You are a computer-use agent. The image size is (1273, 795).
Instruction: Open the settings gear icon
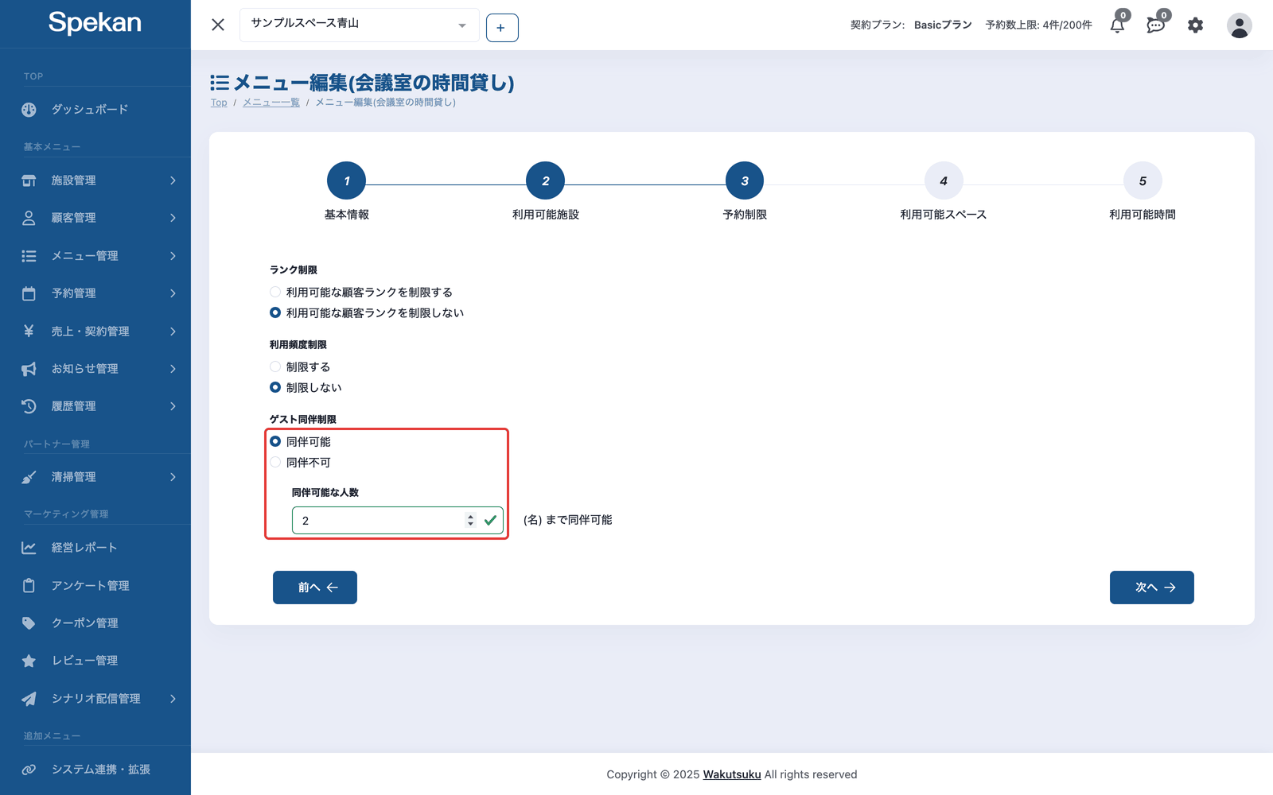click(x=1195, y=25)
